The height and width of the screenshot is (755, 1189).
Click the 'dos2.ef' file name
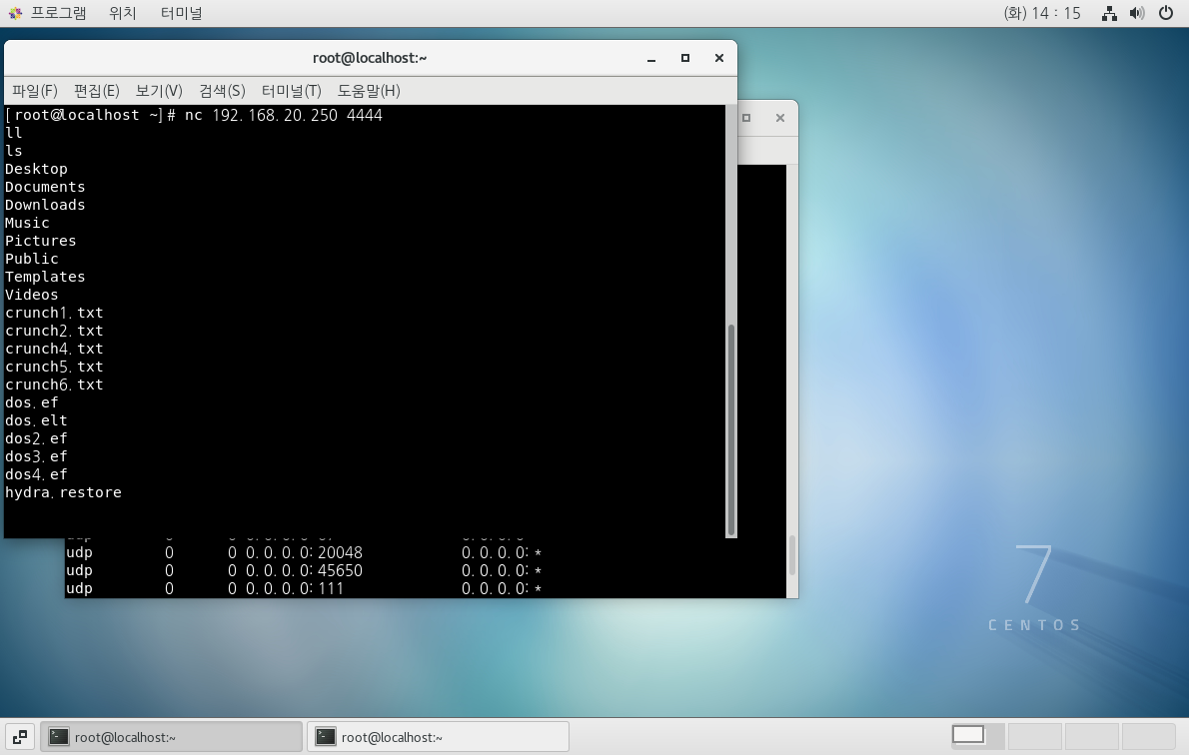tap(36, 438)
